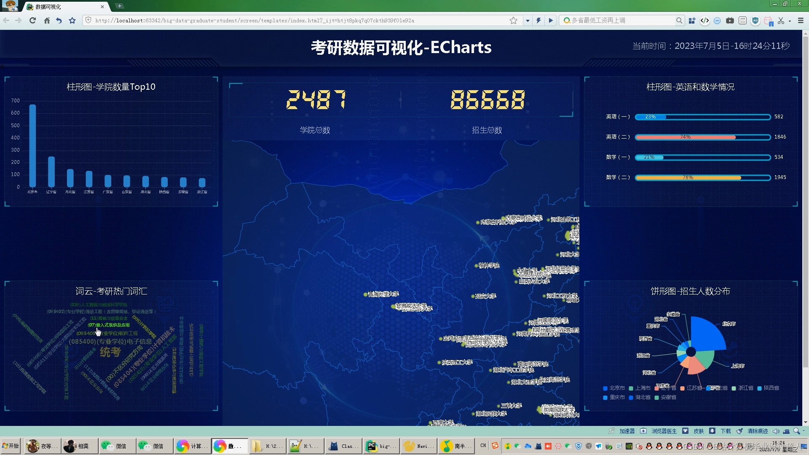Open a new browser tab
809x455 pixels.
pyautogui.click(x=120, y=6)
